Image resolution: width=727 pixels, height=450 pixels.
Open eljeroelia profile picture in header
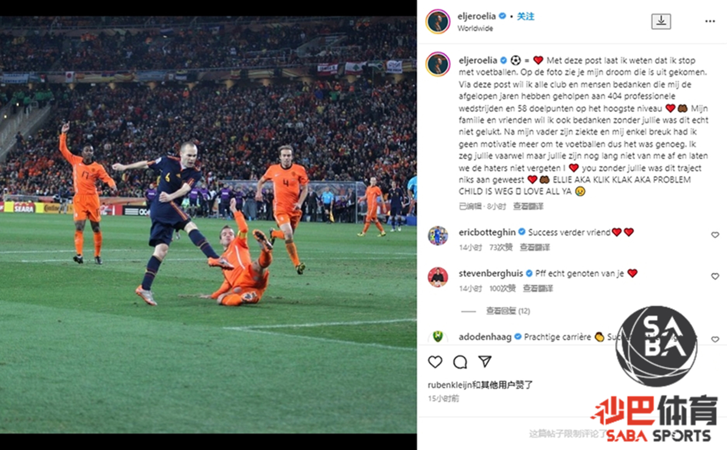click(x=438, y=21)
